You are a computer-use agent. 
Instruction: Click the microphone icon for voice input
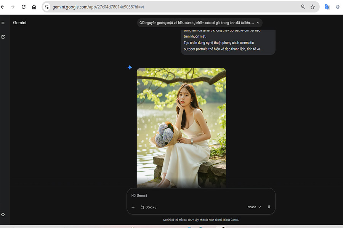coord(269,207)
